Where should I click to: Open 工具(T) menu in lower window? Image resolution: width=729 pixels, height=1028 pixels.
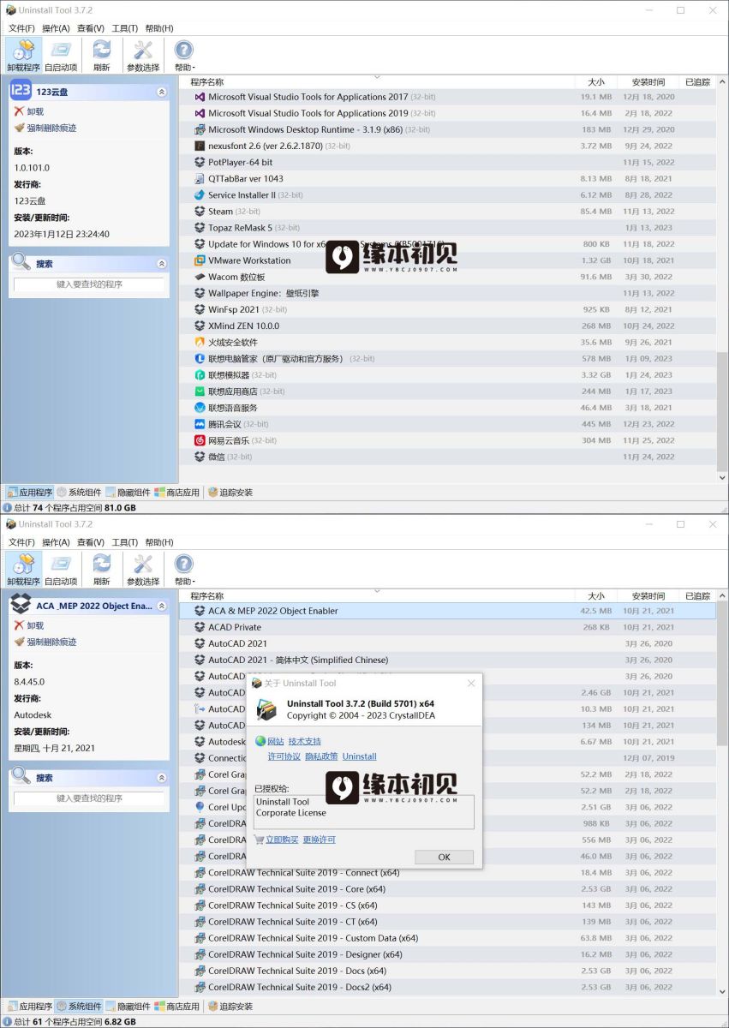tap(125, 542)
